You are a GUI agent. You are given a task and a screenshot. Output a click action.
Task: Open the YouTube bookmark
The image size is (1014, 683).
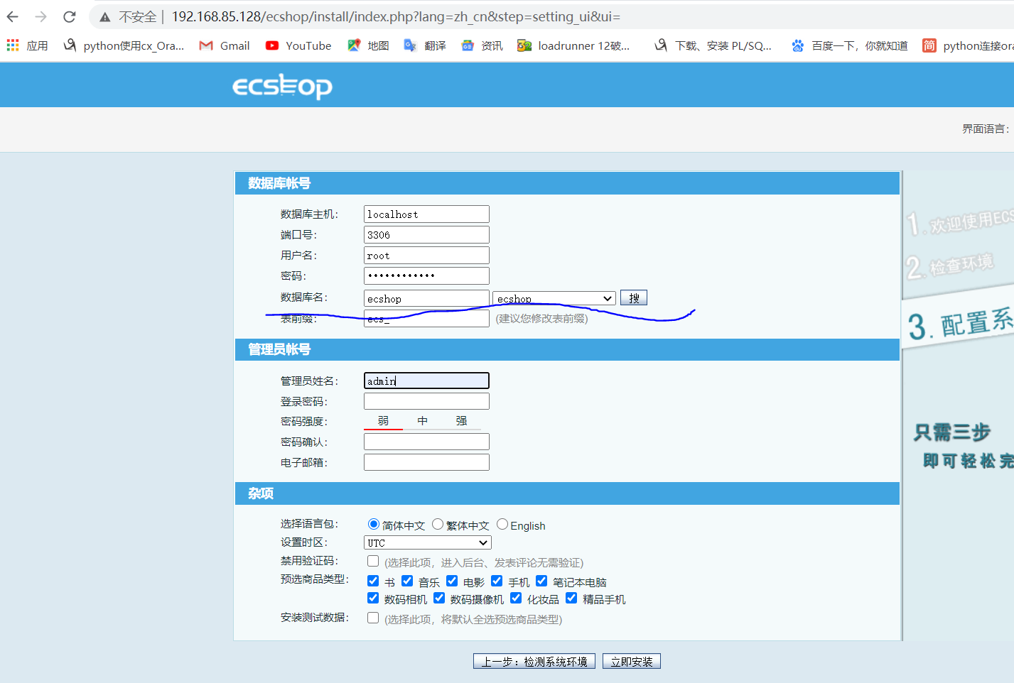tap(298, 45)
